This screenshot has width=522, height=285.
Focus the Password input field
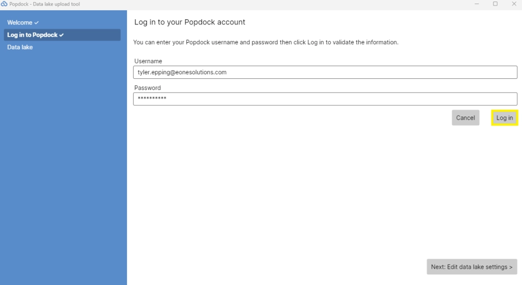[x=325, y=99]
